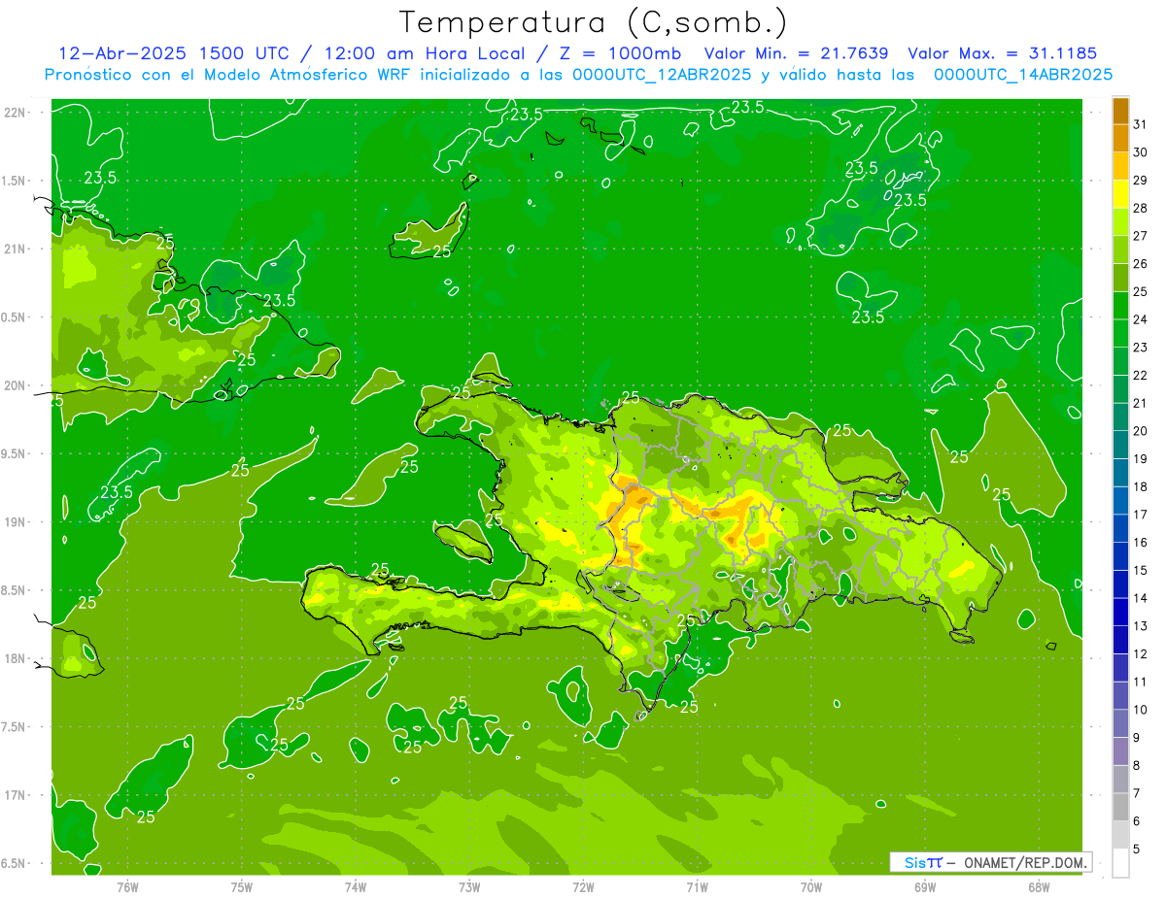The height and width of the screenshot is (900, 1166).
Task: Click the colorbar label "28"
Action: point(1141,208)
